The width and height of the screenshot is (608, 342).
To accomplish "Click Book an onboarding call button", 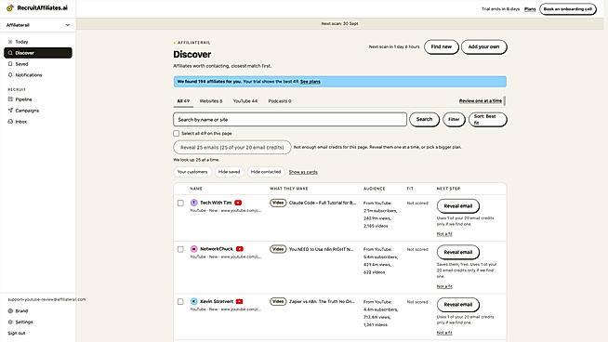I will coord(568,9).
